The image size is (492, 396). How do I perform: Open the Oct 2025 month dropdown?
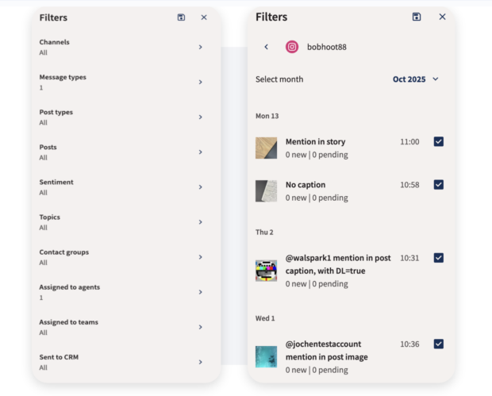[x=416, y=79]
